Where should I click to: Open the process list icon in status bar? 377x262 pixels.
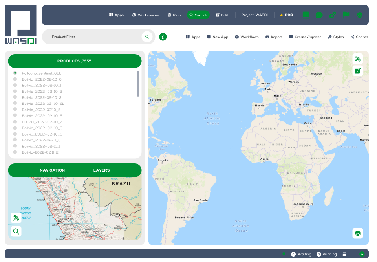pos(344,254)
